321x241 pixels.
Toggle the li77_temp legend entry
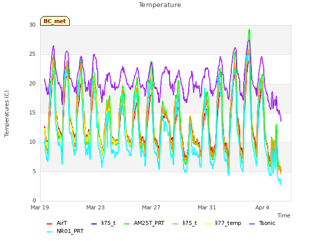pyautogui.click(x=223, y=223)
